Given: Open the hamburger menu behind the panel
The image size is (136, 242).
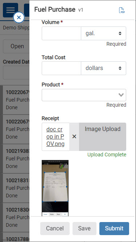Looking at the screenshot, I should tap(11, 10).
